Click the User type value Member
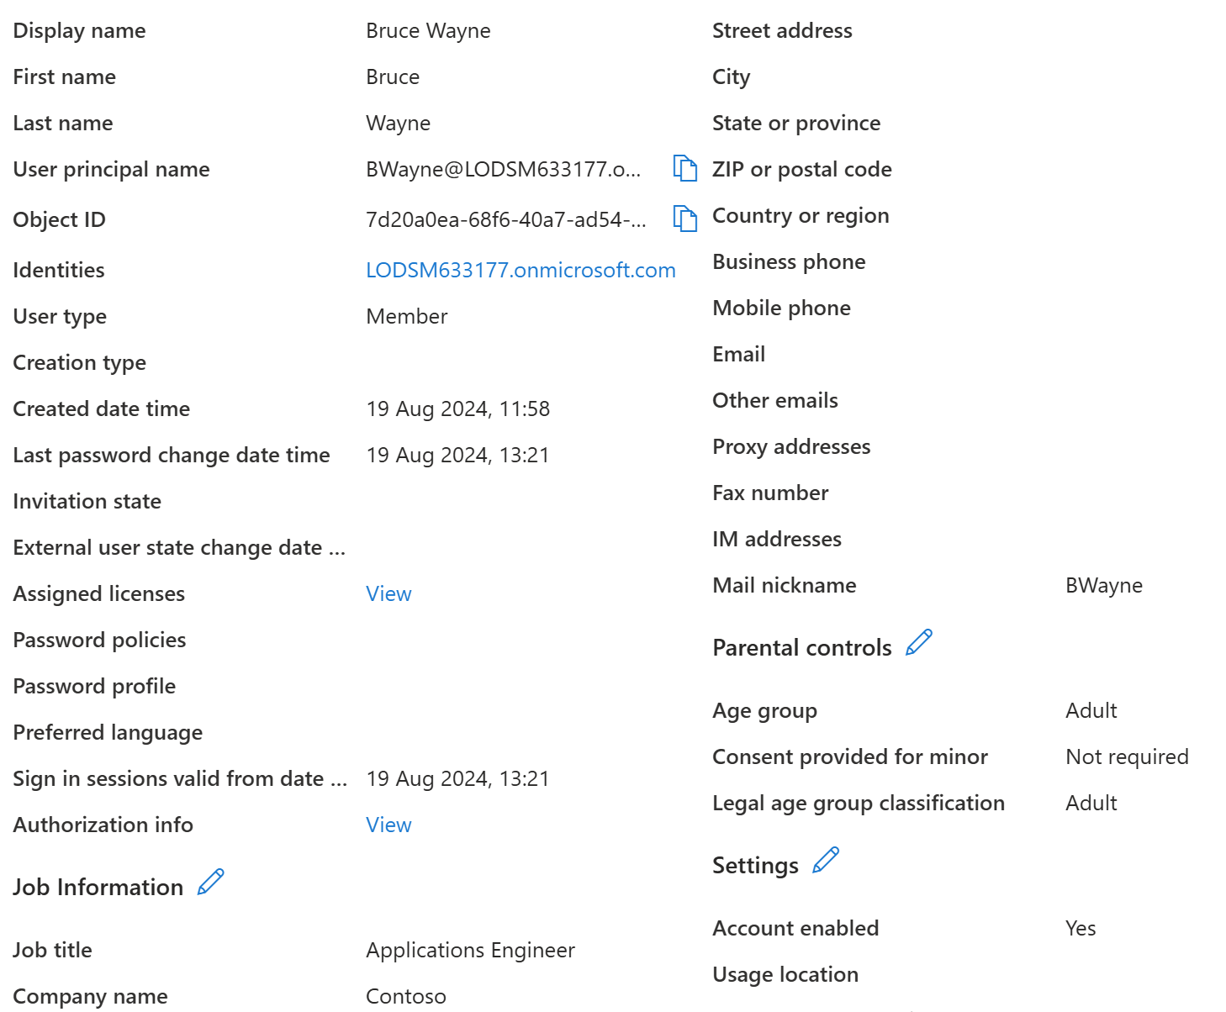This screenshot has width=1226, height=1012. click(407, 316)
